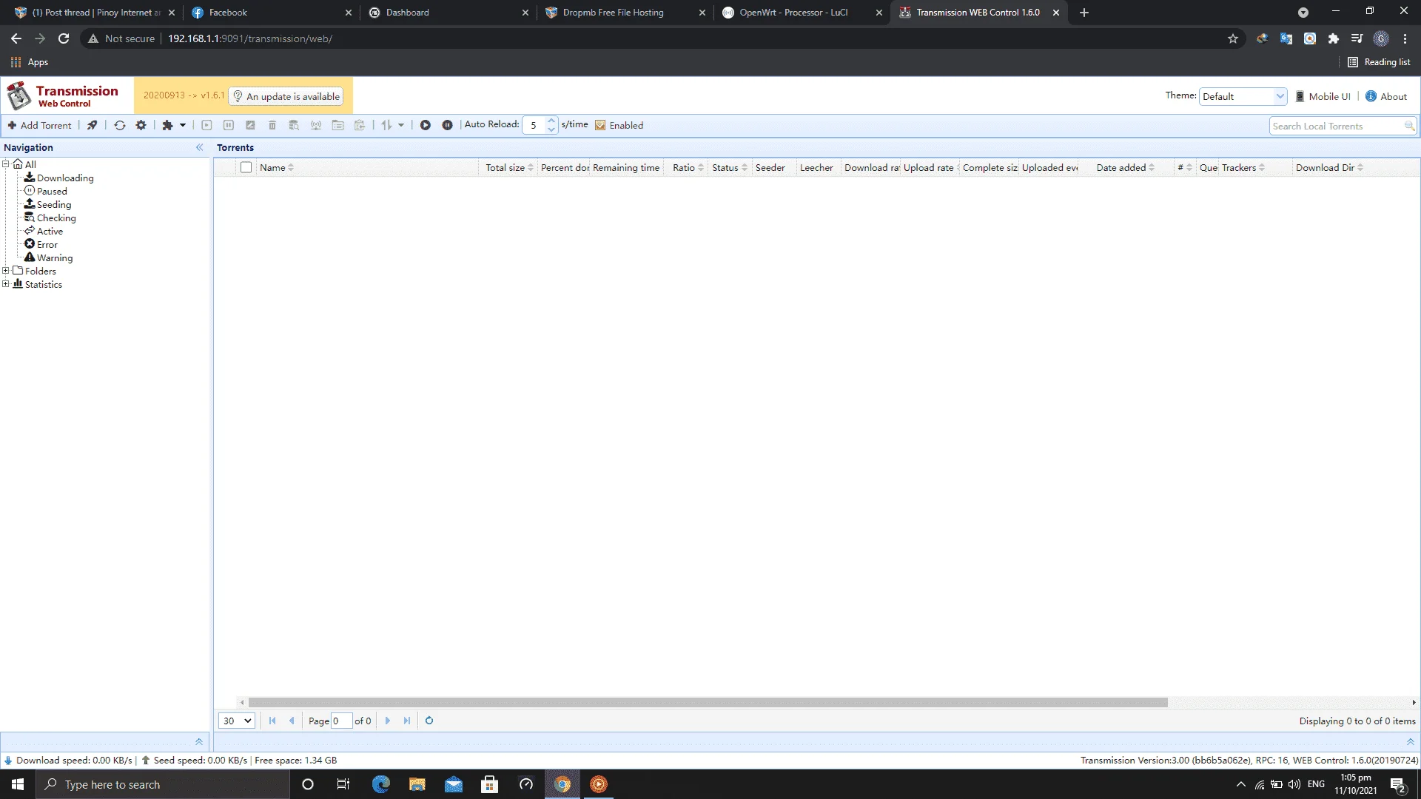Switch to OpenWrt Processor LuCI tab
Image resolution: width=1421 pixels, height=799 pixels.
click(x=802, y=13)
